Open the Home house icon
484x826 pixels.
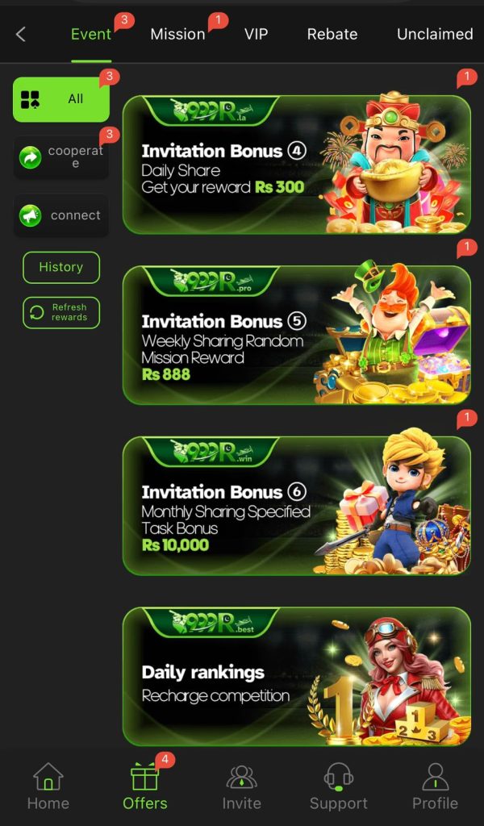click(x=48, y=778)
